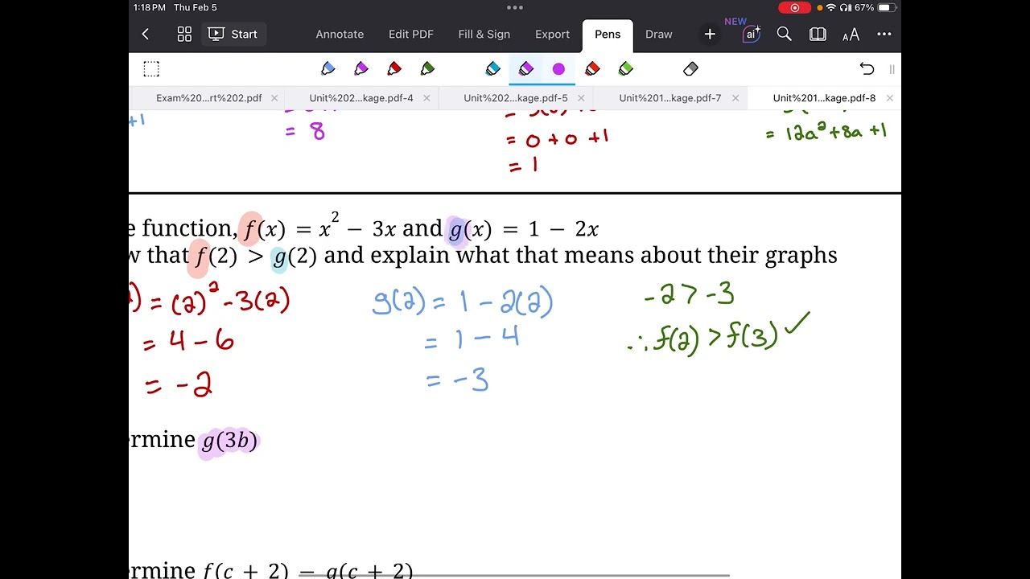Tap the time 1:18 PM in status bar

(150, 7)
